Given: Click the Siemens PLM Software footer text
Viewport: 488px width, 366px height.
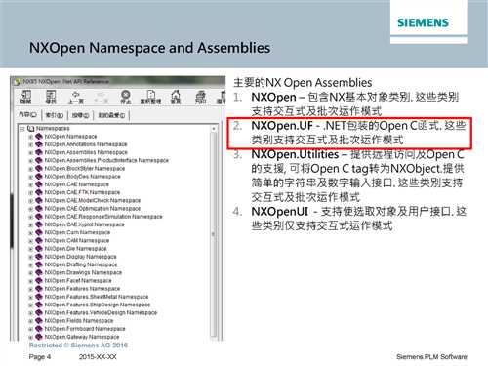Looking at the screenshot, I should click(x=431, y=357).
